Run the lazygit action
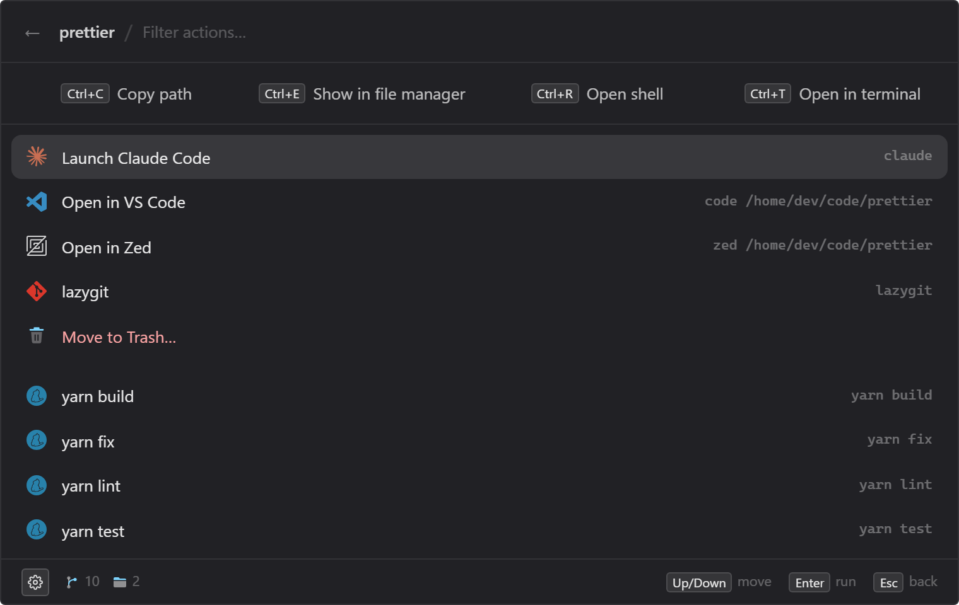 click(x=479, y=291)
